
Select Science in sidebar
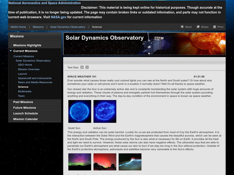23,87
